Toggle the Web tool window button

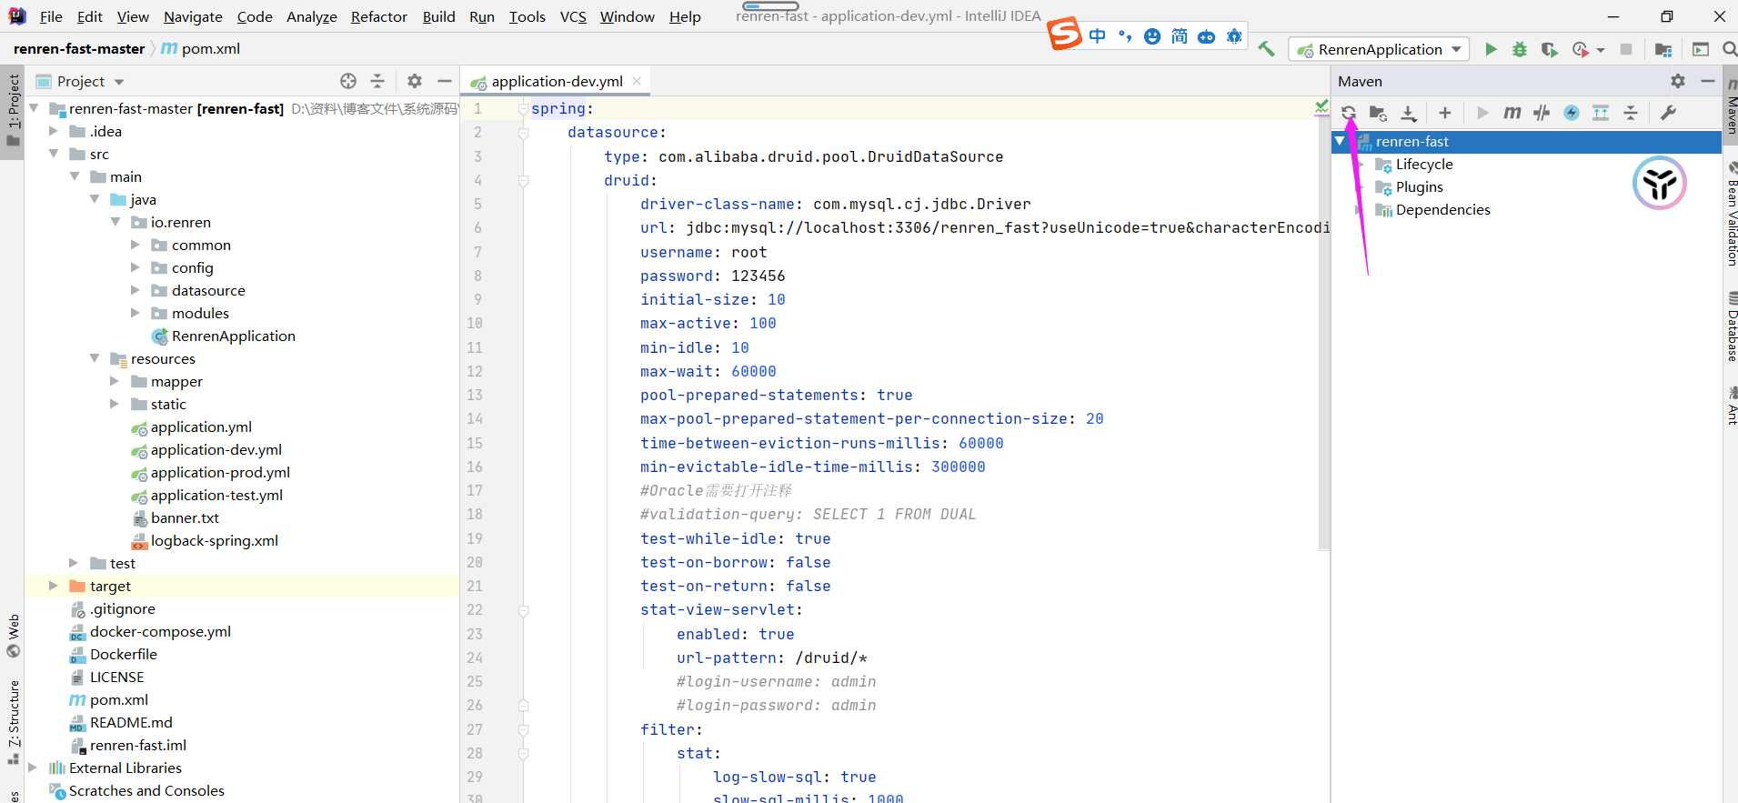13,636
